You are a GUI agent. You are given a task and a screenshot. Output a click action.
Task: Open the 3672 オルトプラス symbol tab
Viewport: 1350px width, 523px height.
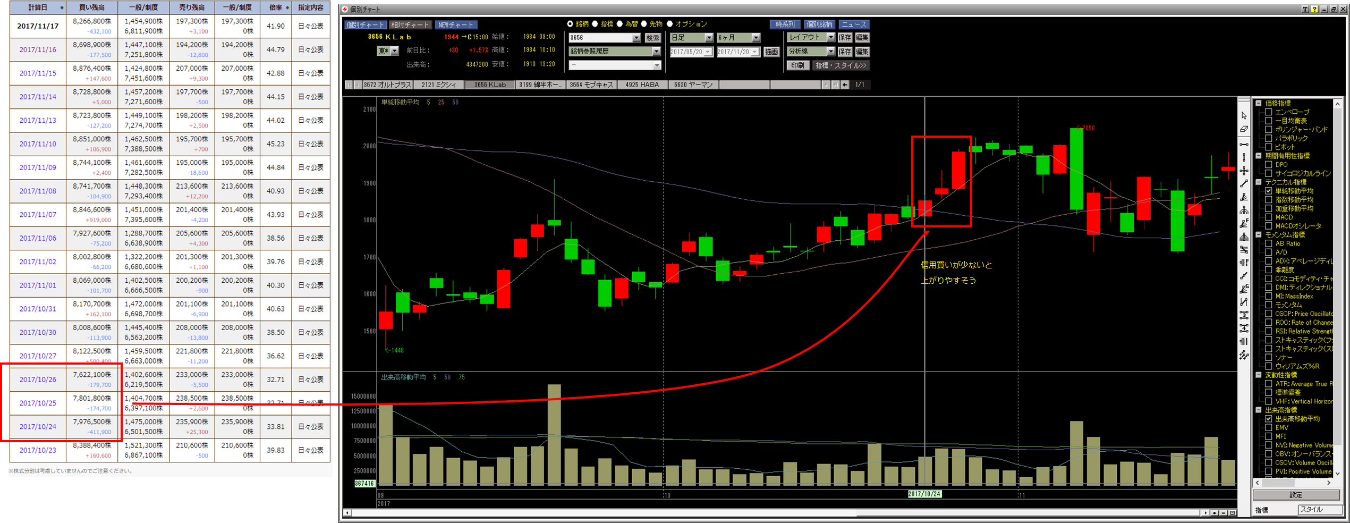click(x=387, y=85)
